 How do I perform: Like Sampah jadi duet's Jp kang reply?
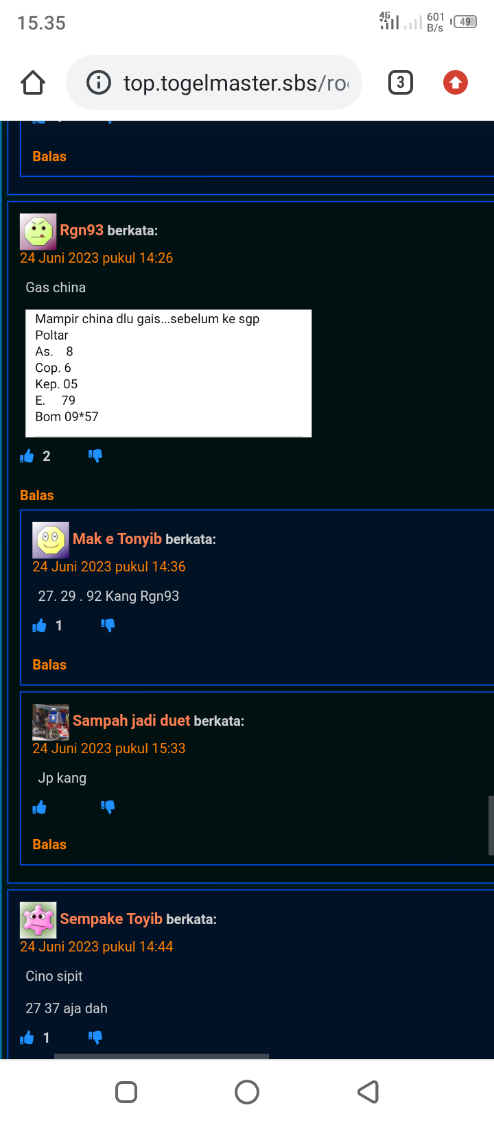point(39,807)
